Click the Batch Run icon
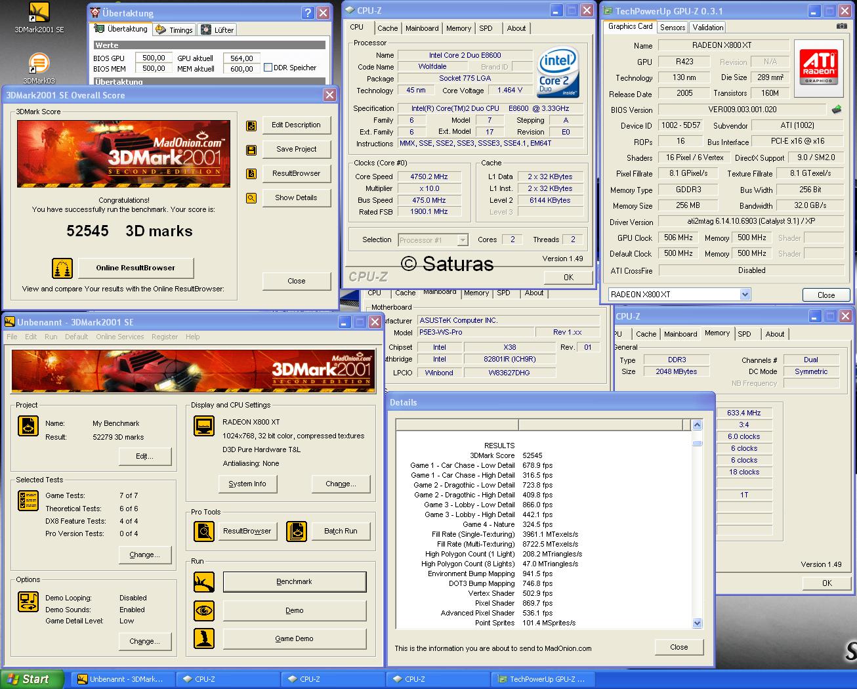Image resolution: width=857 pixels, height=689 pixels. [x=297, y=531]
